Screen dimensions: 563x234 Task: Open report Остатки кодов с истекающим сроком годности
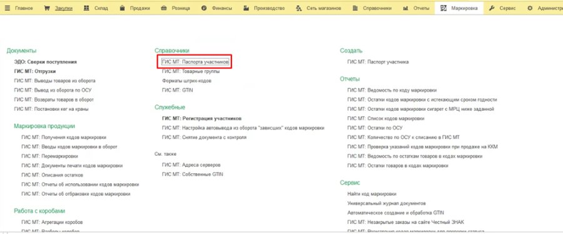click(x=422, y=99)
